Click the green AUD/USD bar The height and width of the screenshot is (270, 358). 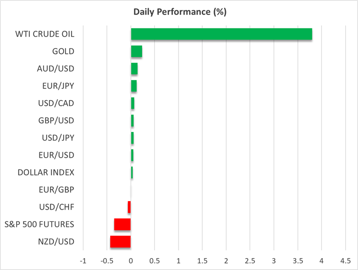pyautogui.click(x=134, y=69)
